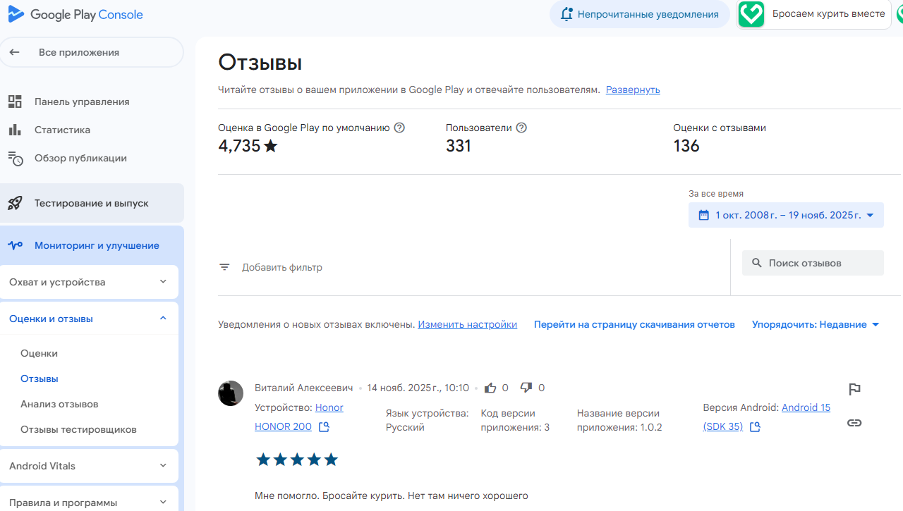Copy link to Виталий's review

(x=854, y=423)
